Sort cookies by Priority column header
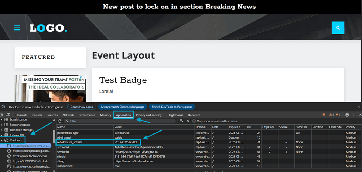362x172 pixels. click(352, 127)
